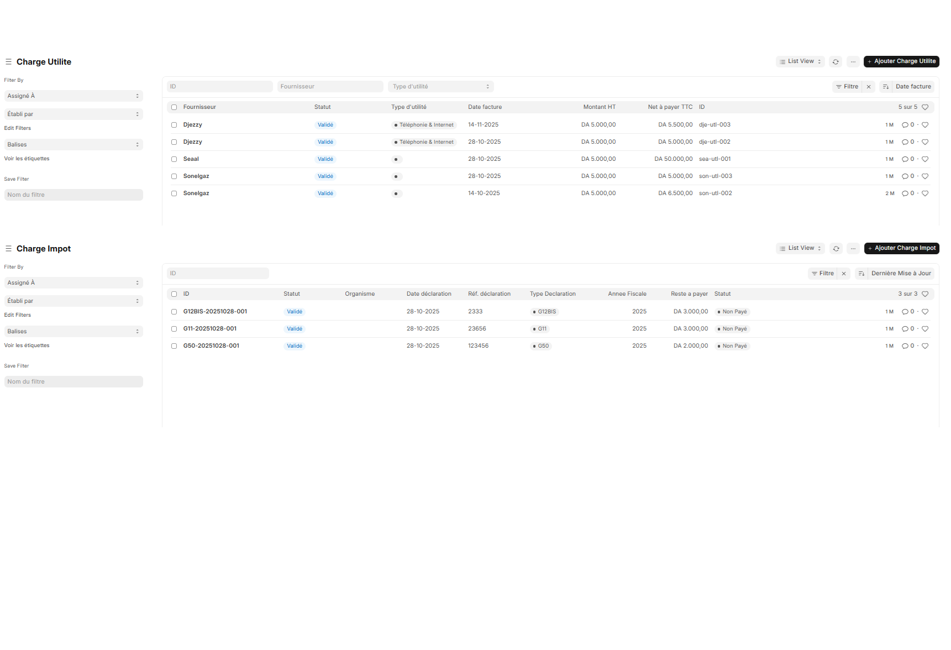The height and width of the screenshot is (650, 951).
Task: Check the Seaal row checkbox
Action: click(174, 159)
